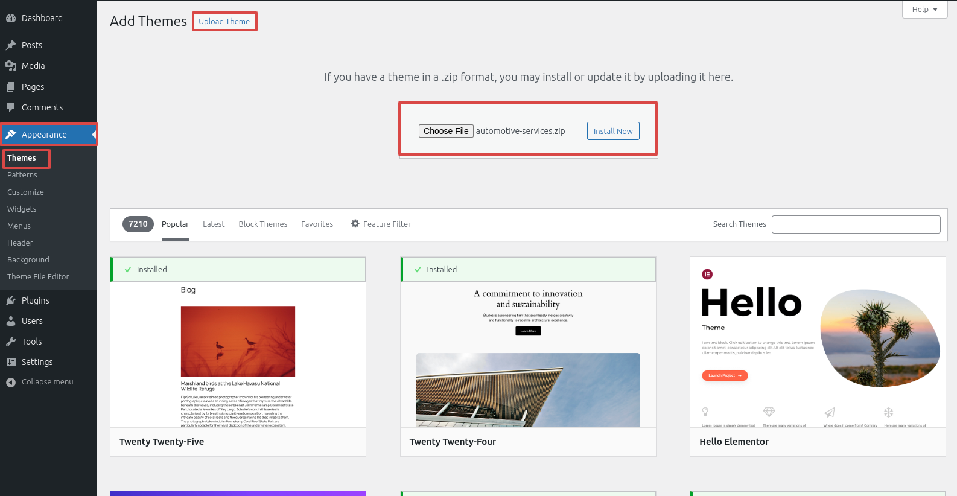Open the Users menu label
Viewport: 957px width, 496px height.
click(32, 321)
